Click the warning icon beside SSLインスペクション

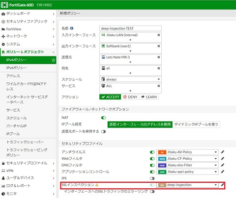[x=97, y=185]
